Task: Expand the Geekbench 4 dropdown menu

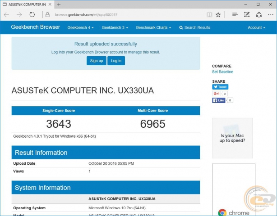Action: pos(80,27)
